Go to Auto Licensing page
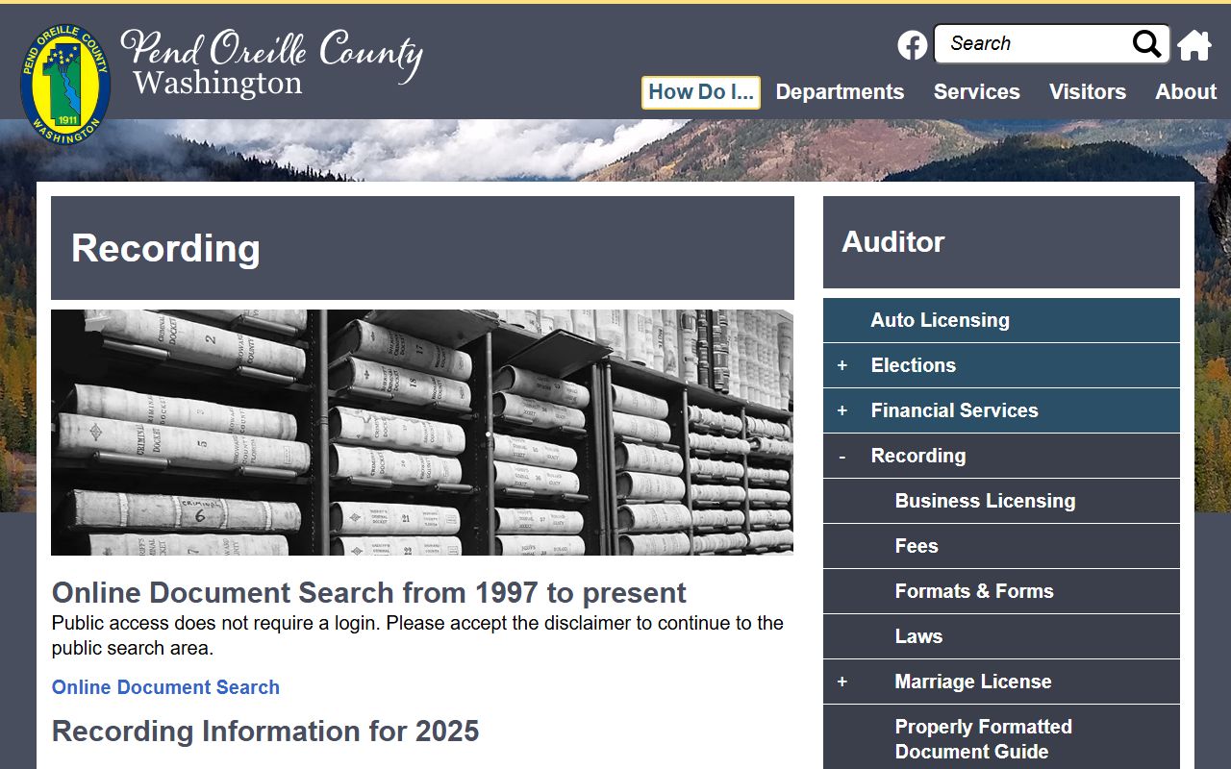Viewport: 1231px width, 769px height. tap(1001, 320)
